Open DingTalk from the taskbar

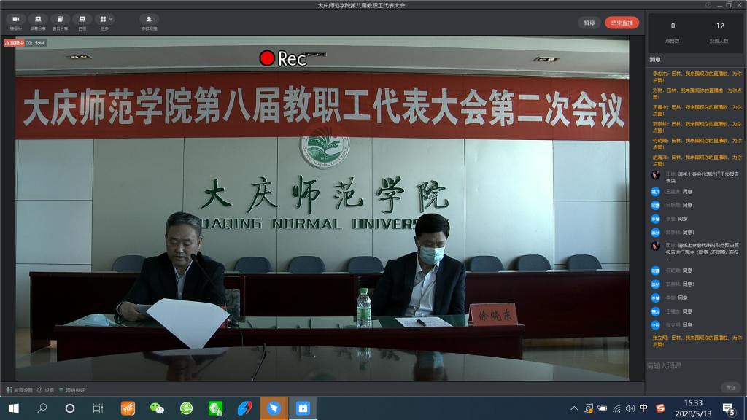(274, 408)
